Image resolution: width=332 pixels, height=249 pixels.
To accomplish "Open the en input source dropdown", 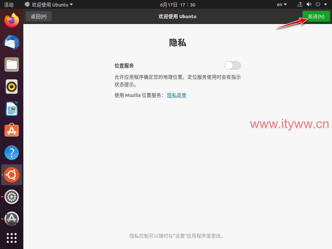I will [282, 5].
